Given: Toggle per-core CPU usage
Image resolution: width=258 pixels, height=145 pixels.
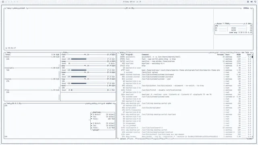Looking at the screenshot, I should pos(220,52).
